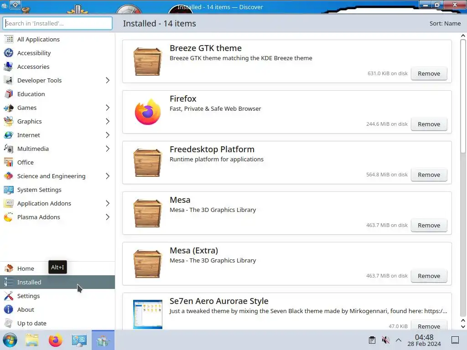This screenshot has height=350, width=467.
Task: Click the Accessibility category icon
Action: click(9, 53)
